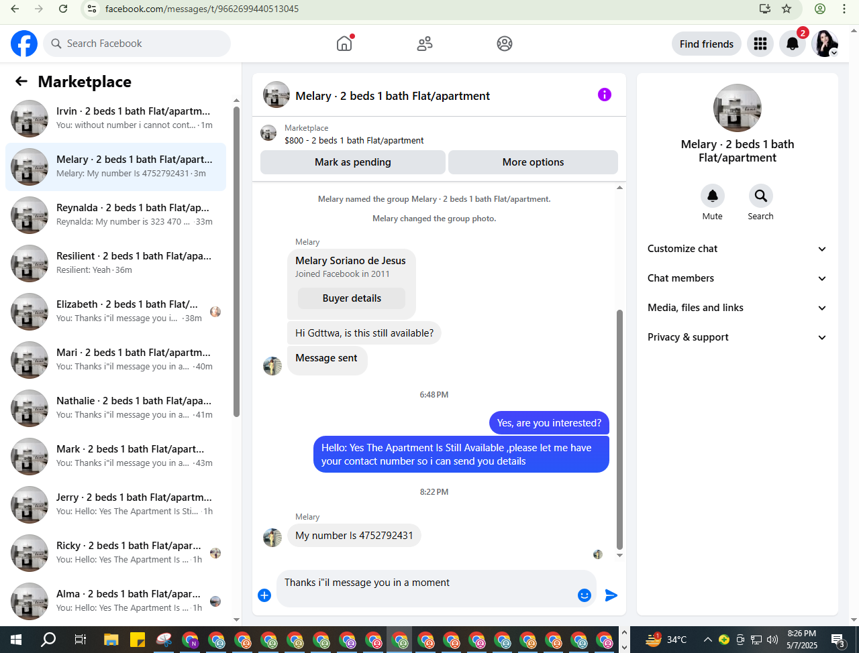Image resolution: width=859 pixels, height=653 pixels.
Task: Open the Friends icon in top navigation
Action: click(425, 44)
